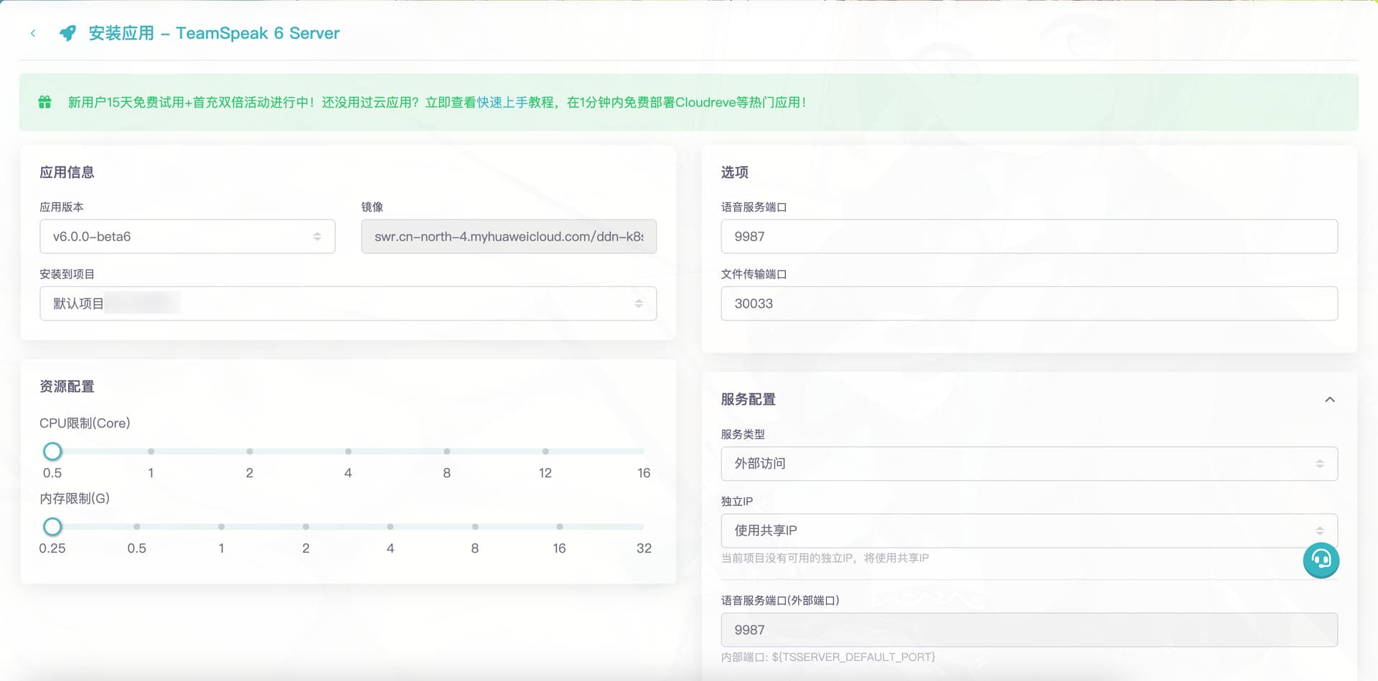Set memory limit to 1G mark

pos(221,527)
